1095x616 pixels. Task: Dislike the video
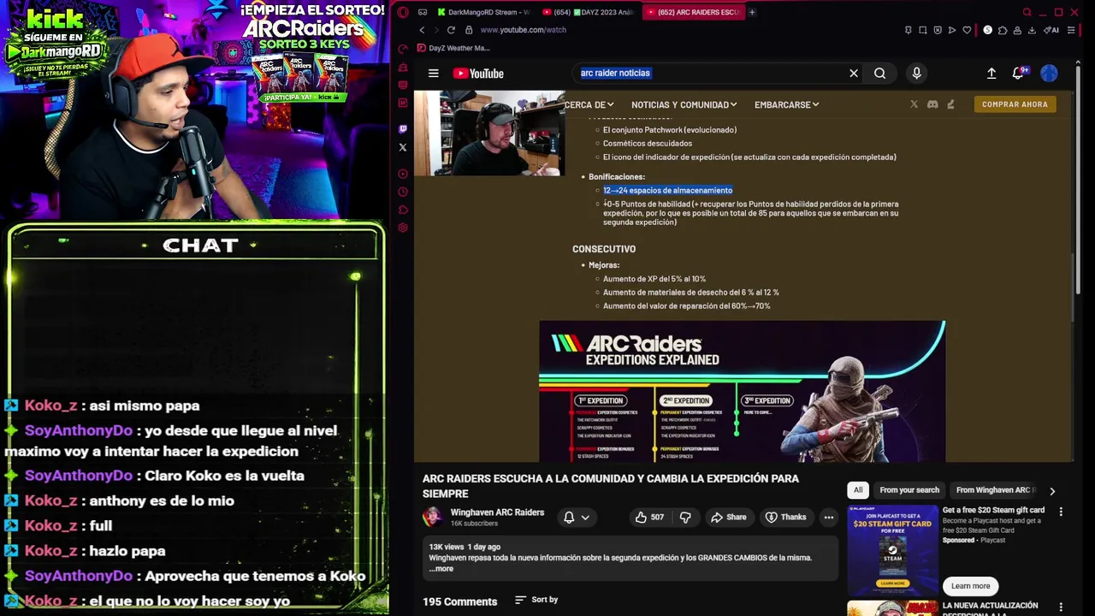[x=684, y=517]
